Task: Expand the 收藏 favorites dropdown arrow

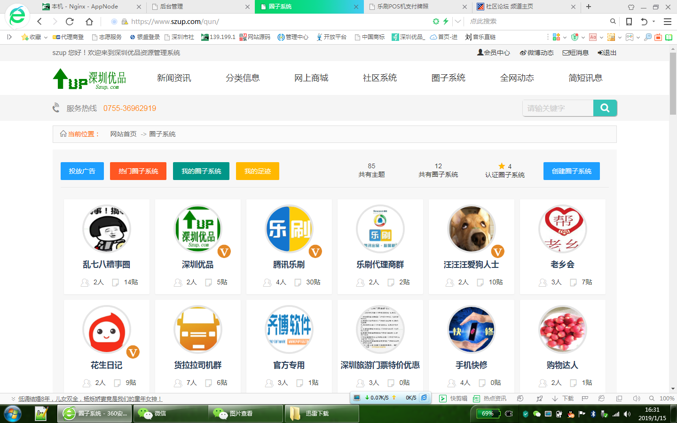Action: point(46,38)
